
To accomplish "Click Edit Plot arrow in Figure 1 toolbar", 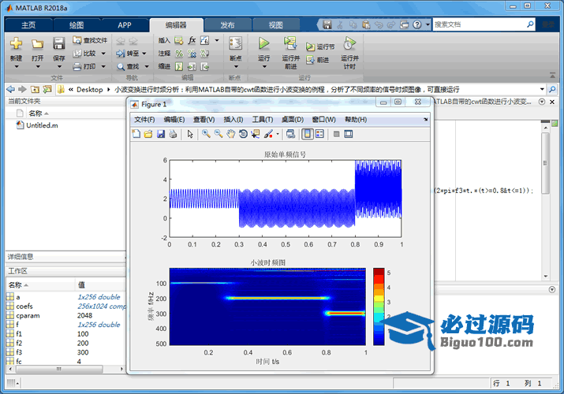I will click(x=190, y=134).
